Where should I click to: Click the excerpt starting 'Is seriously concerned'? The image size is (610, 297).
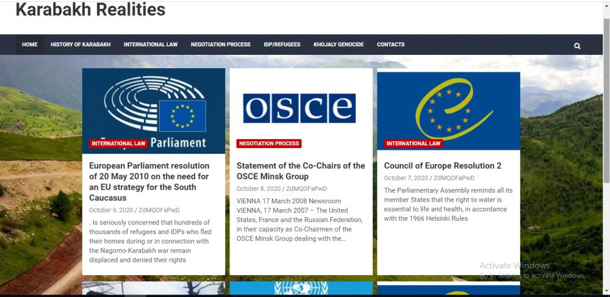(150, 242)
